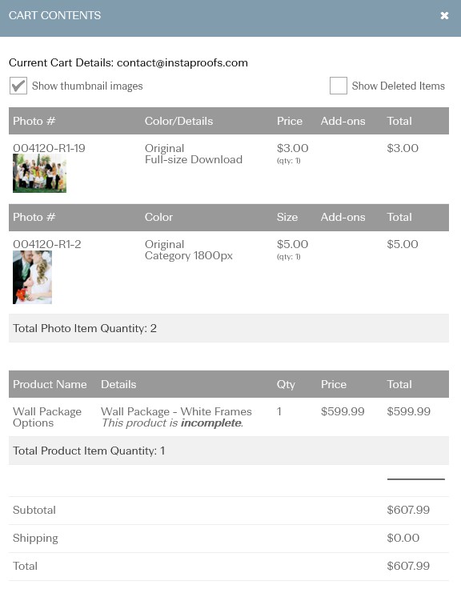Select Wall Package Options product name
Screen dimensions: 461x589
47,417
